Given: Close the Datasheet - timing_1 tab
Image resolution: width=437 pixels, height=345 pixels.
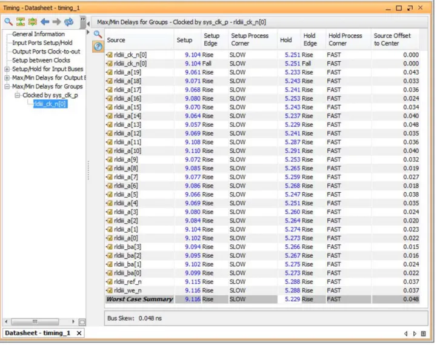Looking at the screenshot, I should [x=79, y=333].
